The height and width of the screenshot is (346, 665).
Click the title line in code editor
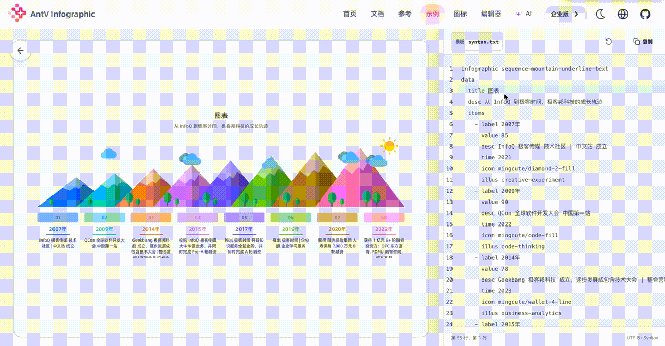483,91
